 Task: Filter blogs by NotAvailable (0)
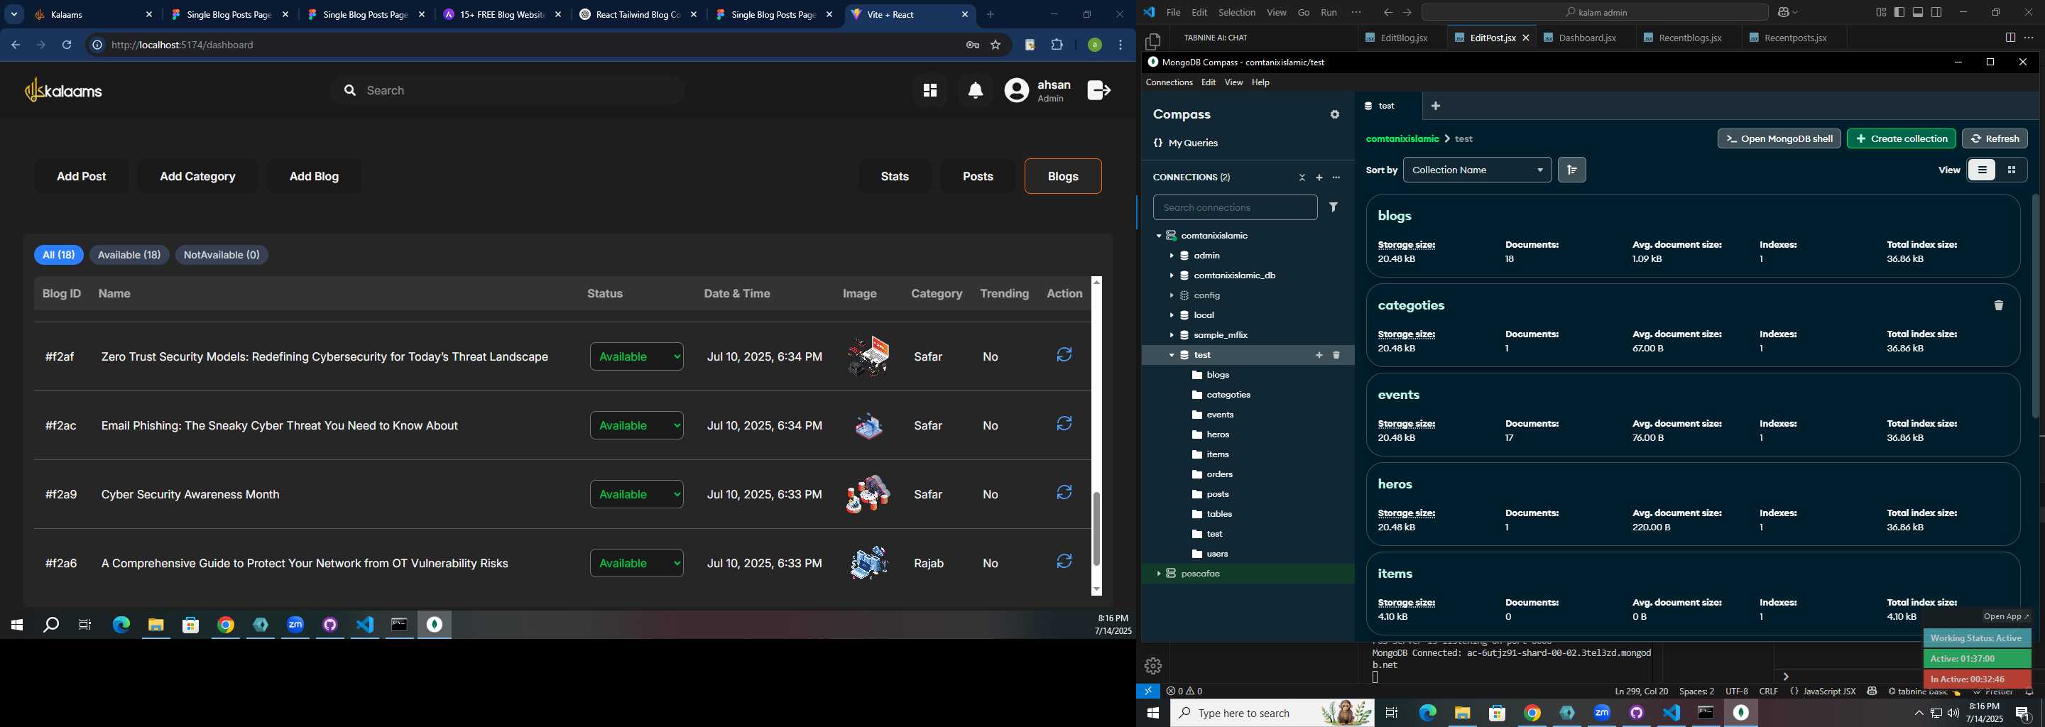pos(222,255)
